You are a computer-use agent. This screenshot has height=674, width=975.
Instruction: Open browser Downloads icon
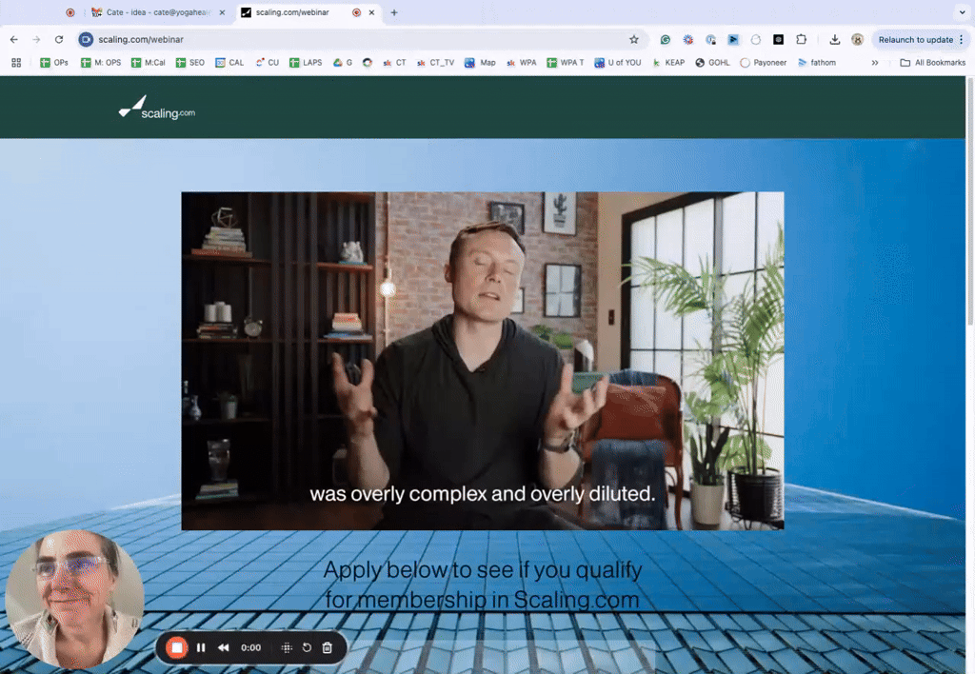click(x=834, y=39)
